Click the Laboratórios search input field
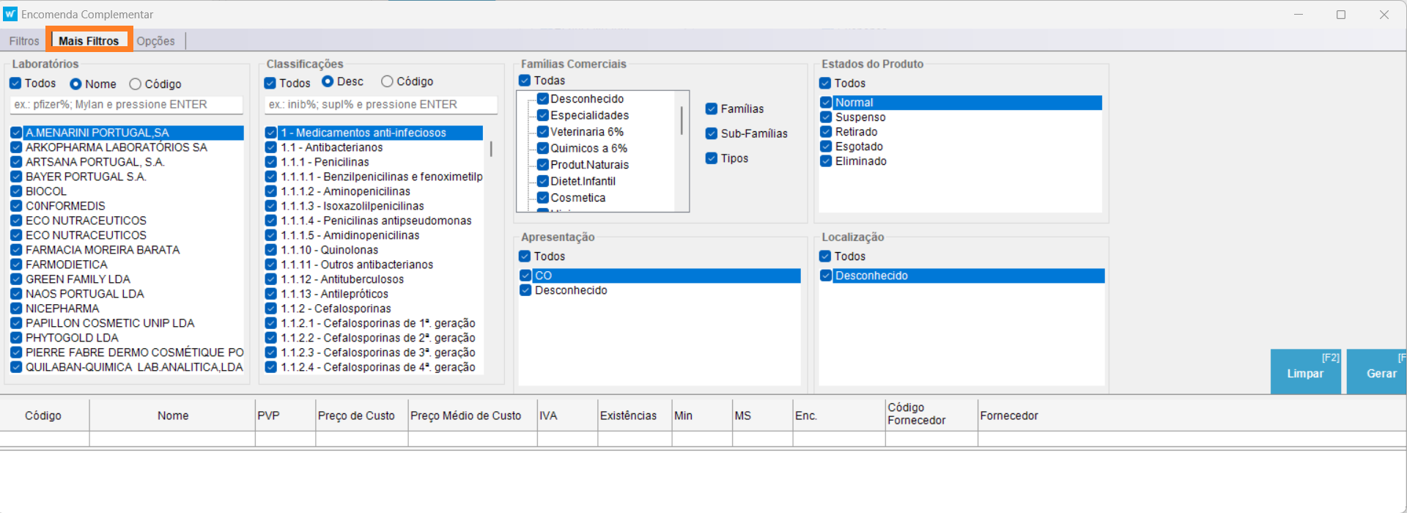The image size is (1407, 513). pos(126,105)
